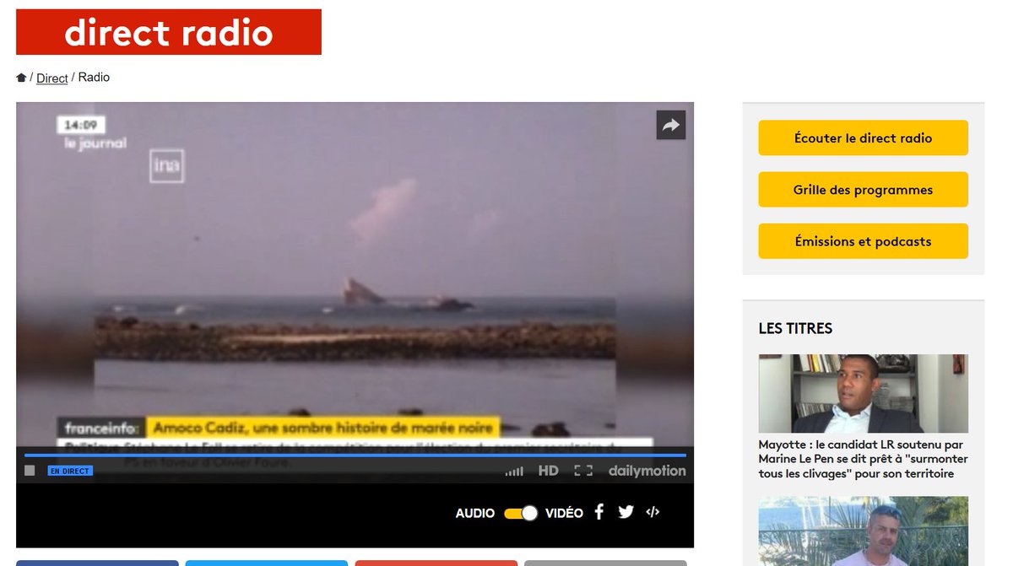The width and height of the screenshot is (1013, 566).
Task: Share player on Twitter icon
Action: click(x=626, y=512)
